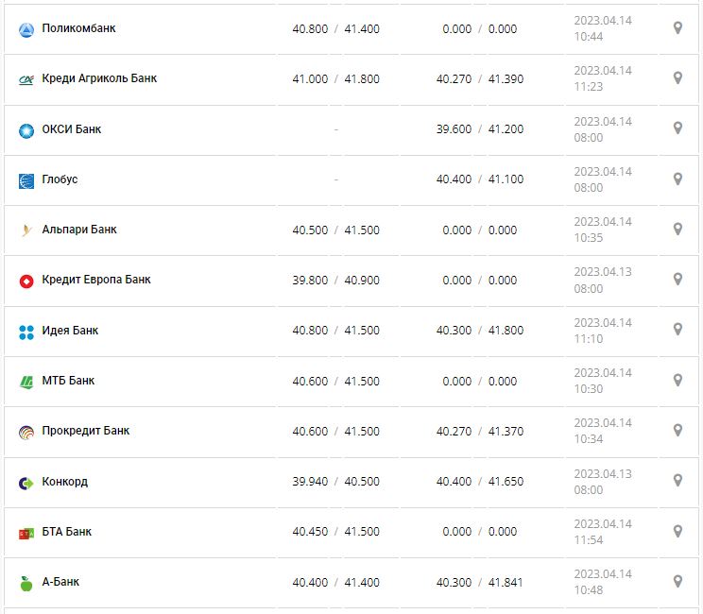This screenshot has width=703, height=614.
Task: Click A-Банк rate 40.300 / 41.841
Action: [x=479, y=583]
